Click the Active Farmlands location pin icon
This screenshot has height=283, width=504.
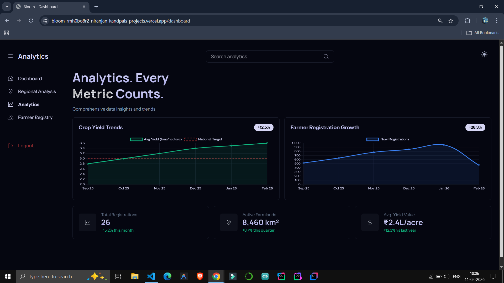click(x=229, y=222)
